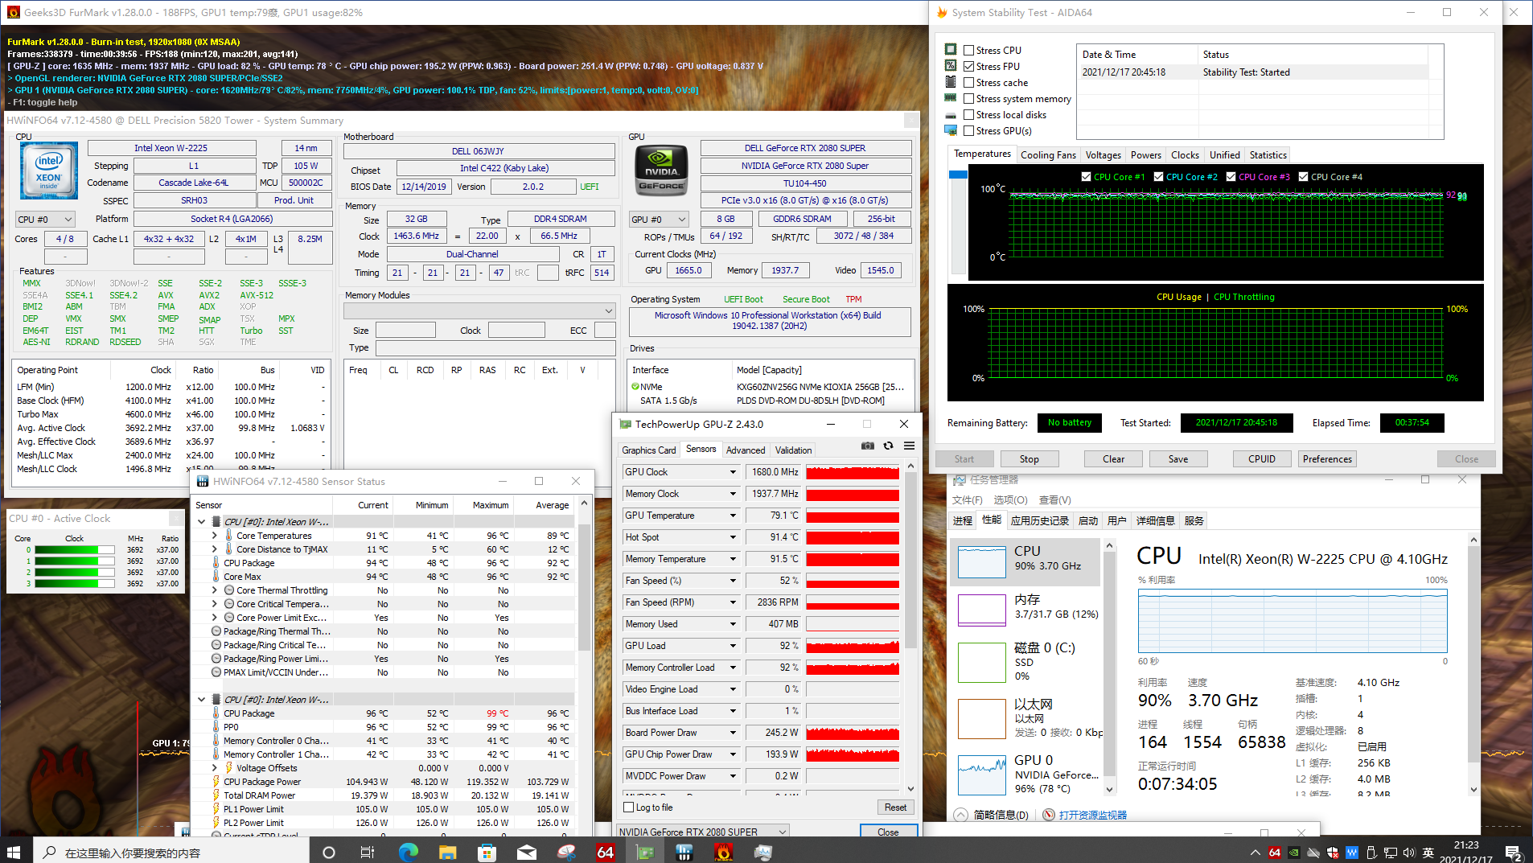The width and height of the screenshot is (1533, 863).
Task: Select GPU 0 thumbnail in Task Manager
Action: pos(982,775)
